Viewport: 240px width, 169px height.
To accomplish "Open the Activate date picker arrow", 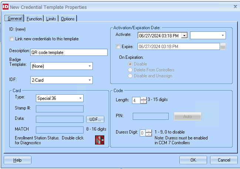I will coord(185,36).
